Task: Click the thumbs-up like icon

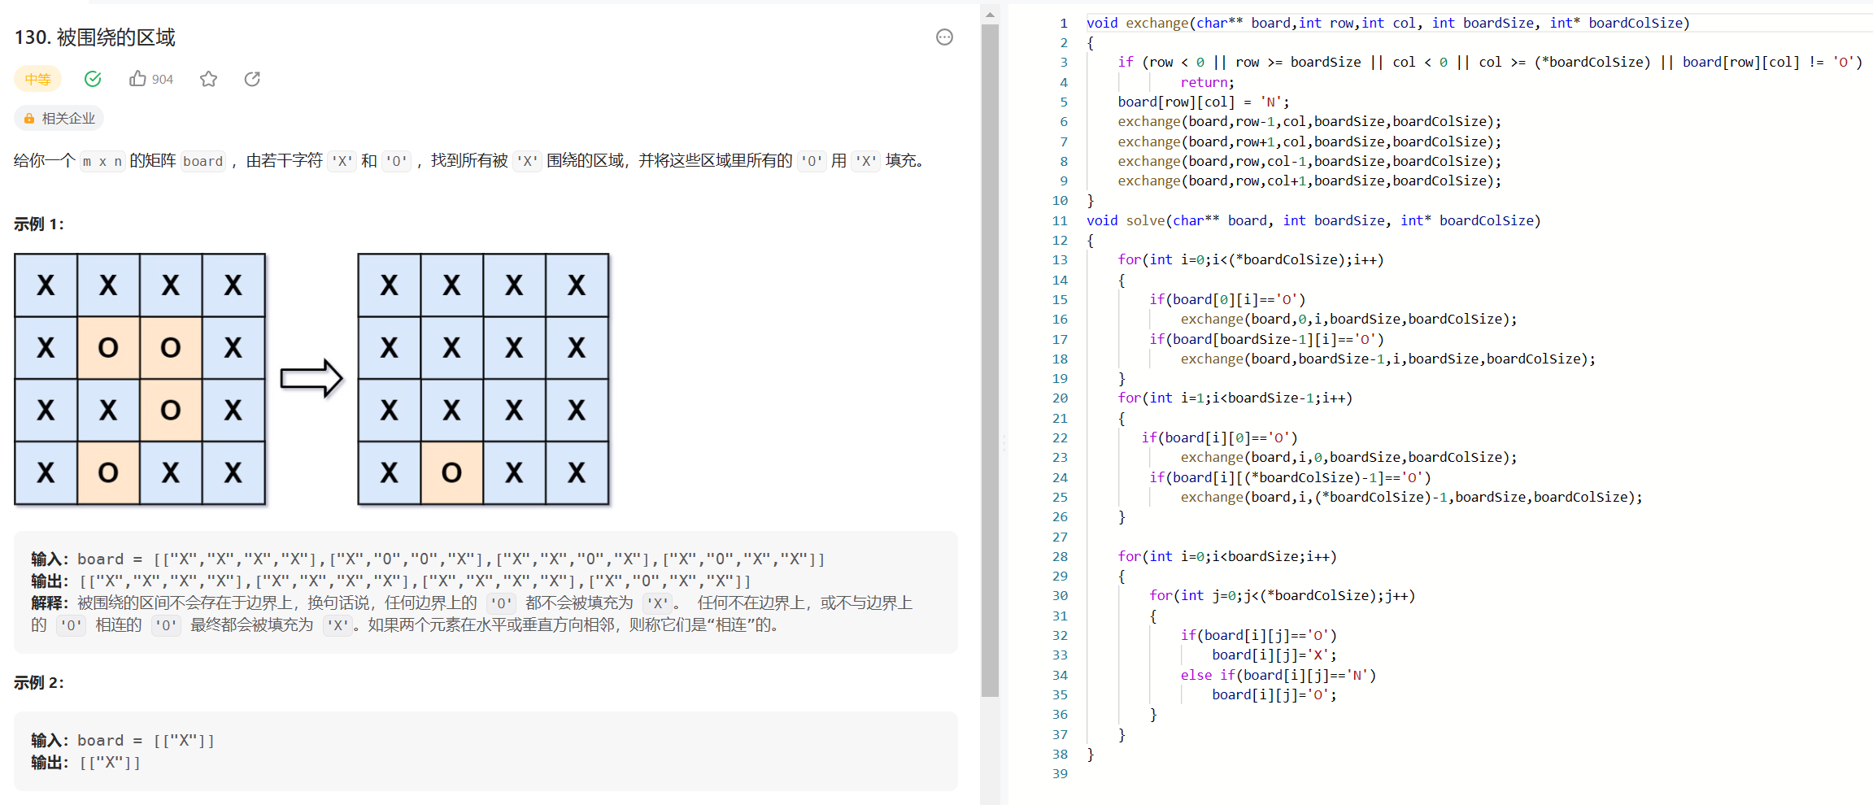Action: 137,79
